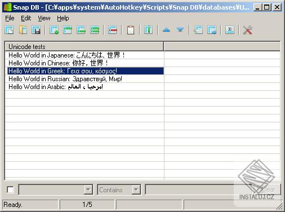Click the green column icon in toolbar
The height and width of the screenshot is (212, 285).
(149, 30)
